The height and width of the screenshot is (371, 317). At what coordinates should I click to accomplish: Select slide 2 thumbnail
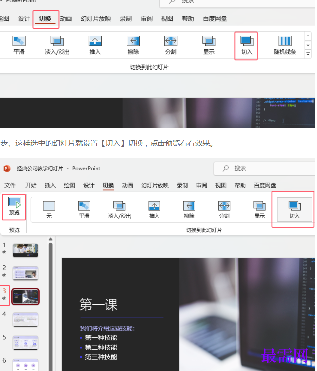(x=25, y=273)
